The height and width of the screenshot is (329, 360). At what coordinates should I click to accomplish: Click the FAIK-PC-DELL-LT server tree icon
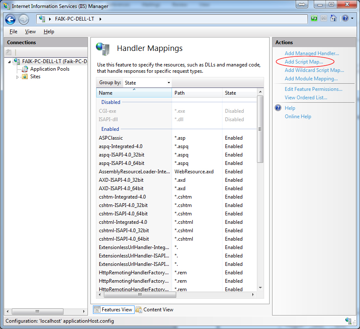(17, 61)
